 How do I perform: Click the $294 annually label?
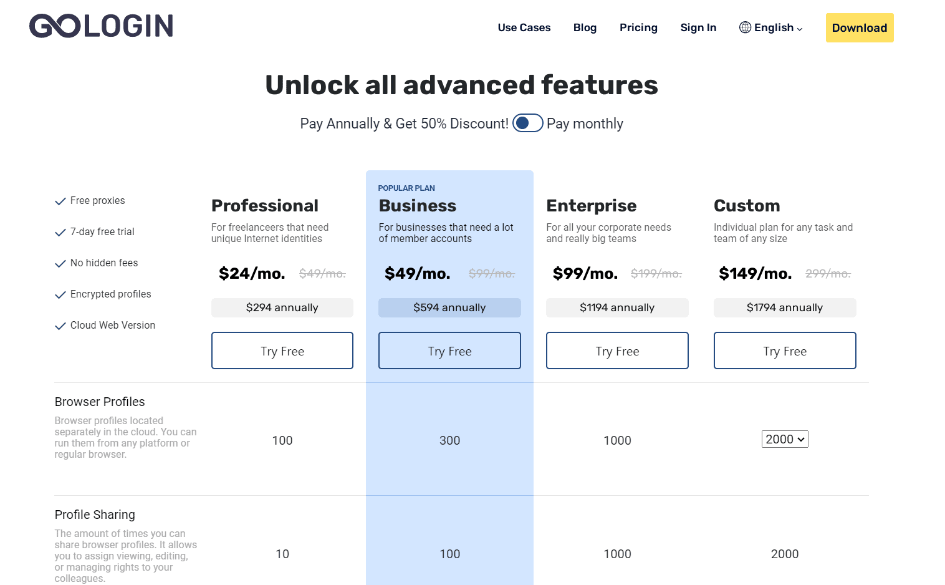coord(282,307)
